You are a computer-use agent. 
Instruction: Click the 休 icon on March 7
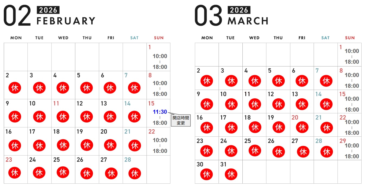326,81
